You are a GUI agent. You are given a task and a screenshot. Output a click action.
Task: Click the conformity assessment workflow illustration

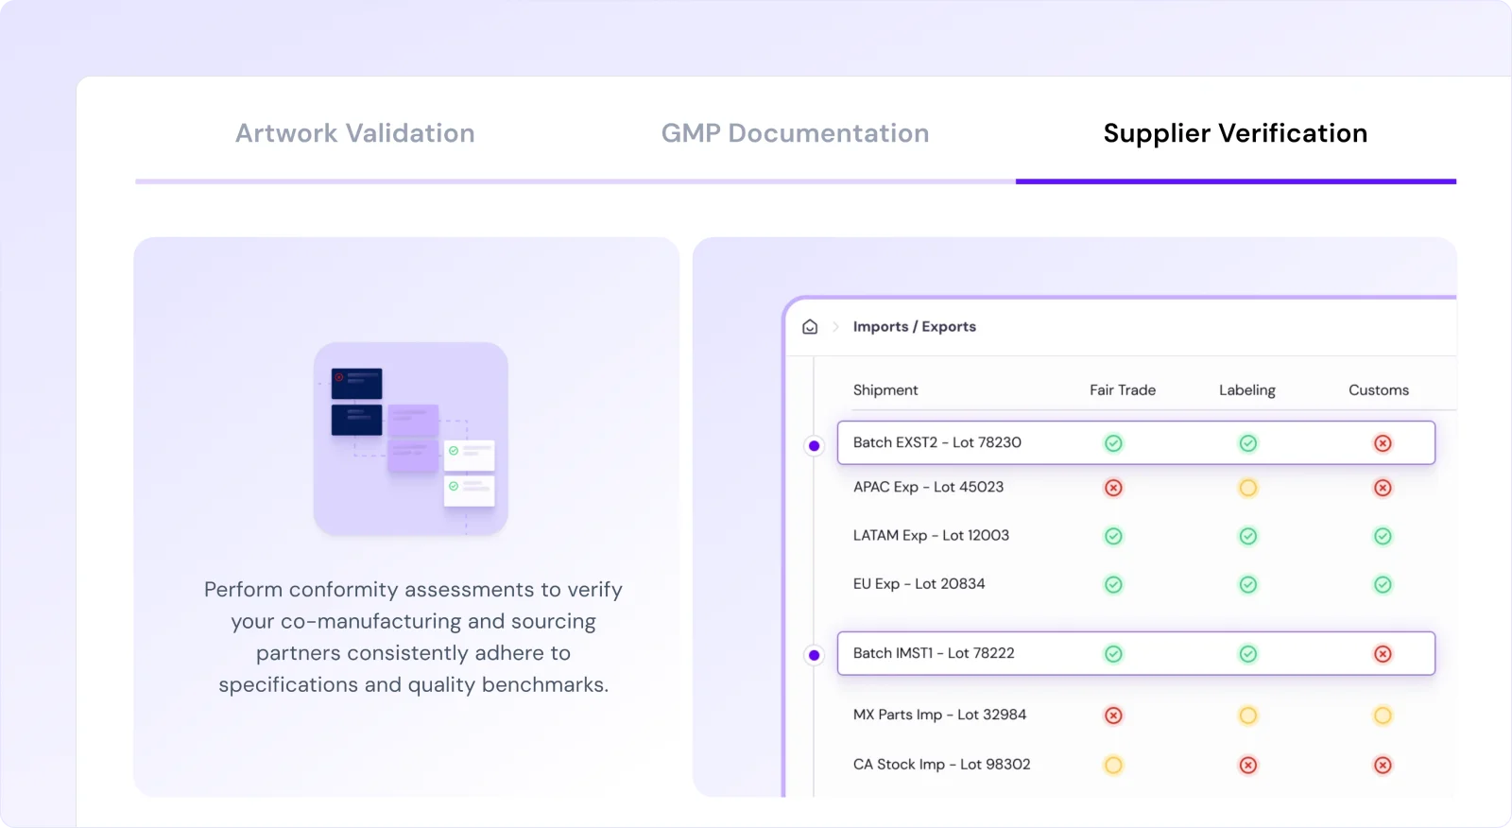(411, 439)
